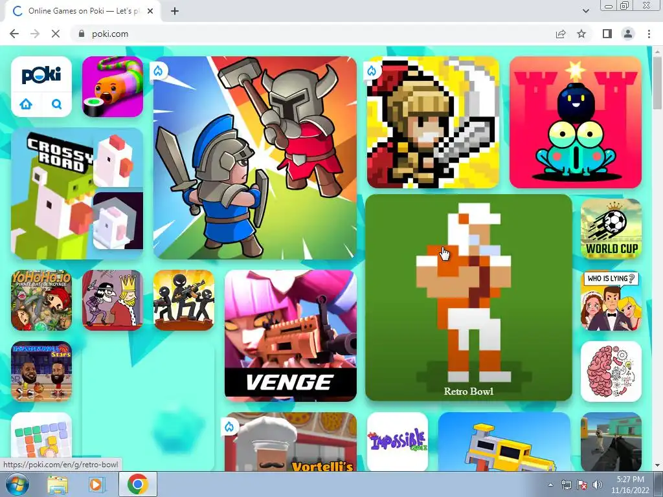Open the colored block puzzle game tile
Image resolution: width=663 pixels, height=497 pixels.
41,441
